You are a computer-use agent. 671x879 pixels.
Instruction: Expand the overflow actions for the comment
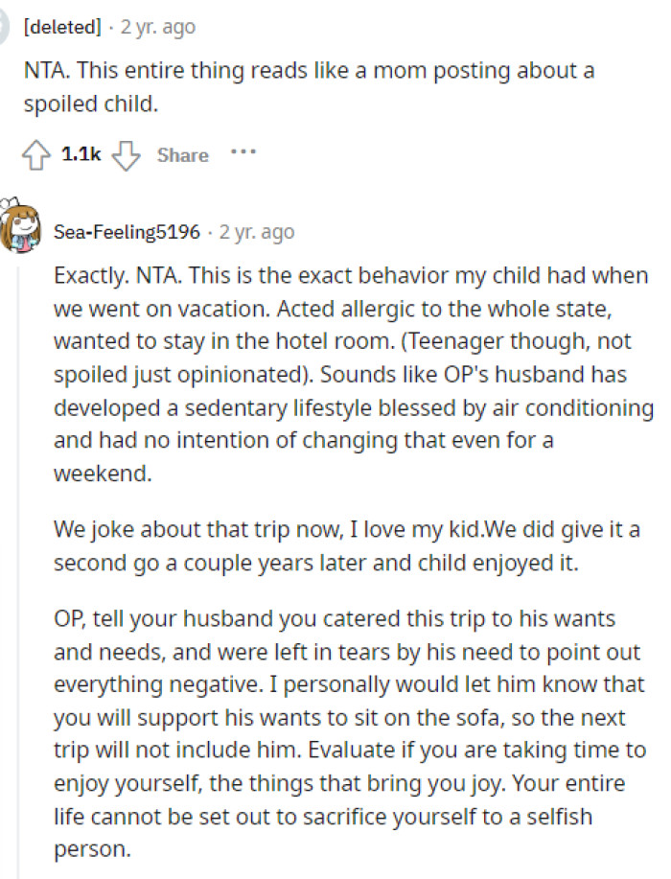click(243, 151)
